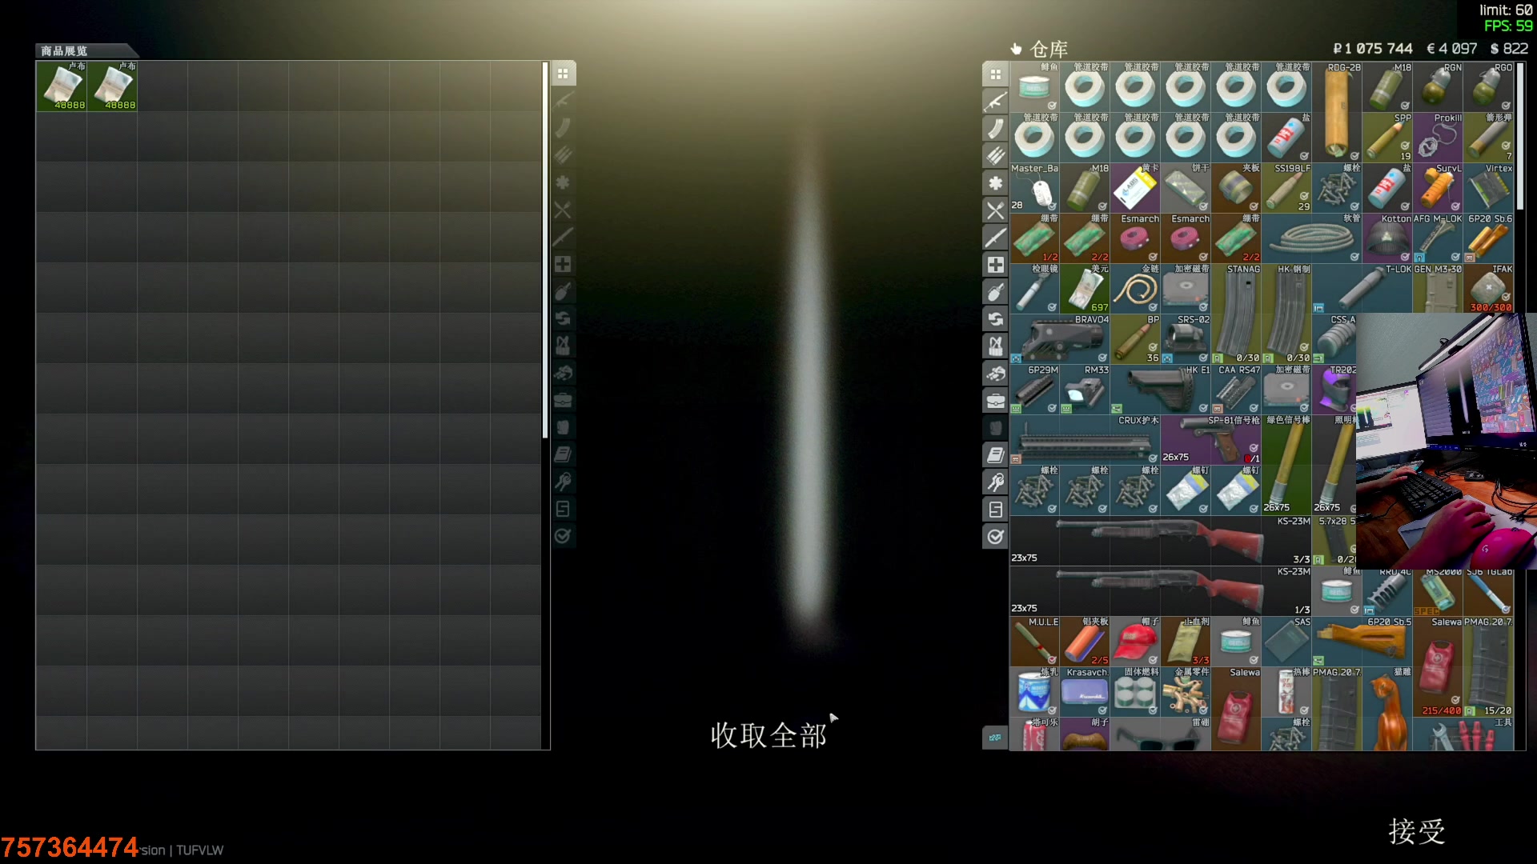Select the all-items grid filter in stash
Image resolution: width=1537 pixels, height=864 pixels.
point(995,74)
